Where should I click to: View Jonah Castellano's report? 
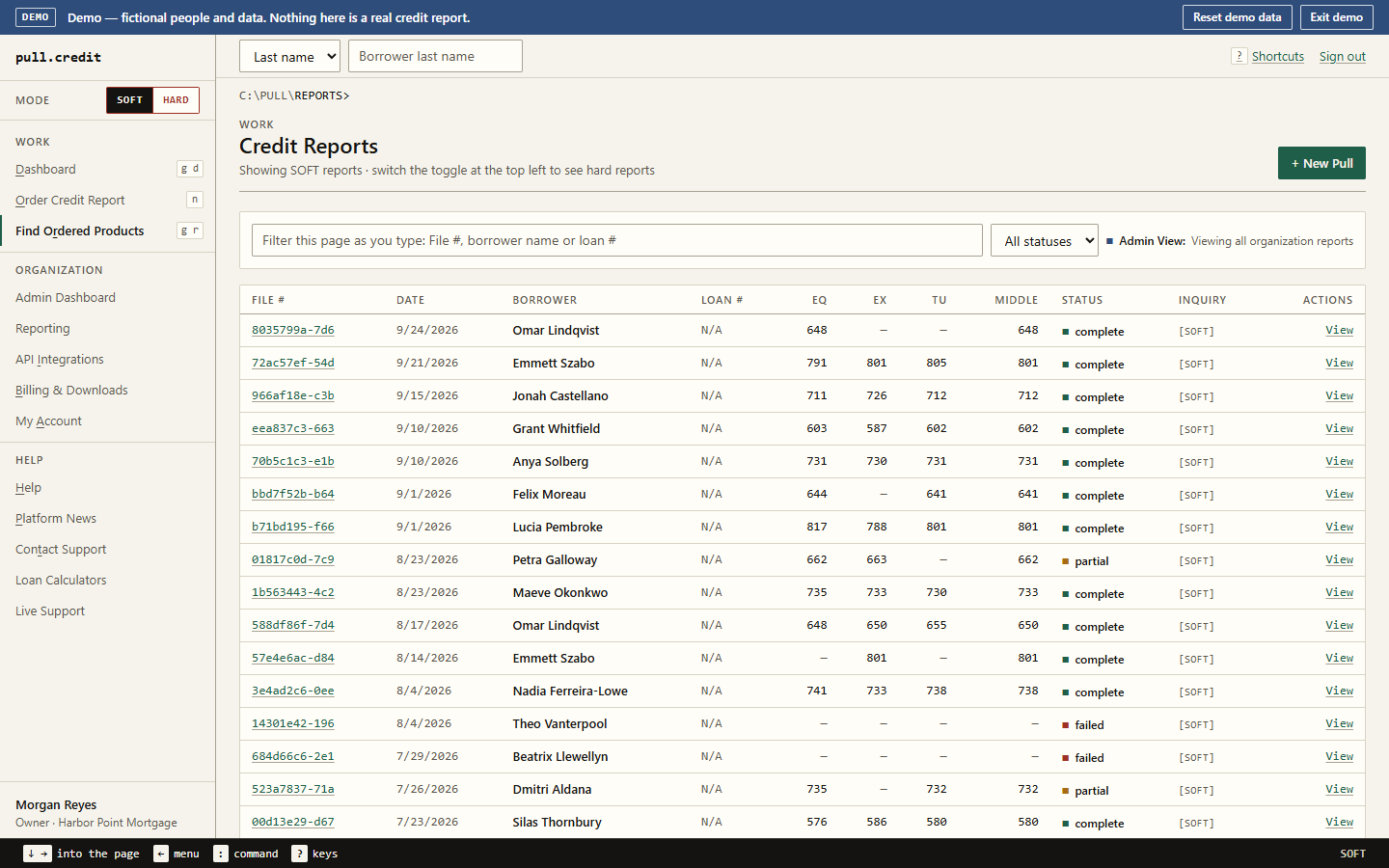point(1339,395)
